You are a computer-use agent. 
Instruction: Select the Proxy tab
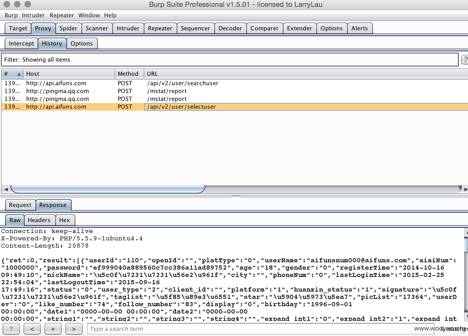(43, 28)
